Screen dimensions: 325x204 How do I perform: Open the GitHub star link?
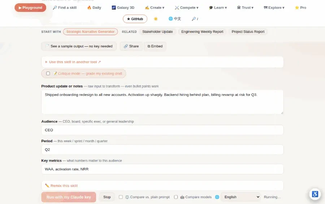[x=135, y=19]
